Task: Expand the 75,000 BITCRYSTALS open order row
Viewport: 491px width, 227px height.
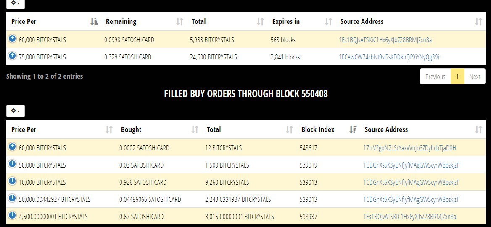Action: 12,56
